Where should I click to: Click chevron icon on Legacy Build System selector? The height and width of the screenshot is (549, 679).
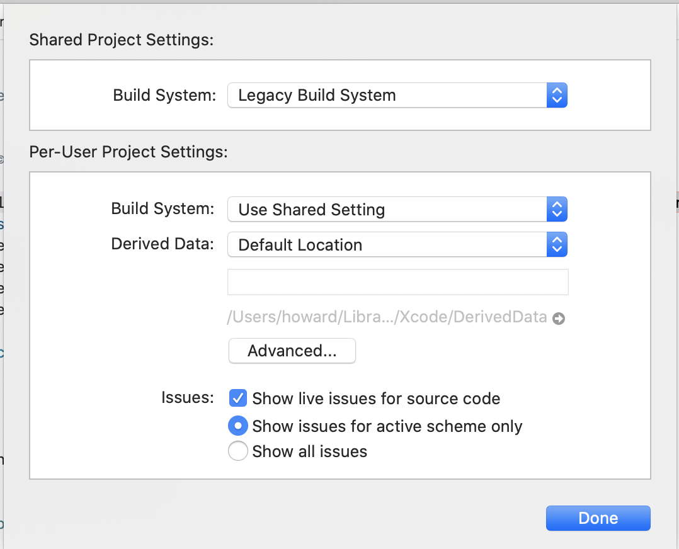click(x=557, y=95)
